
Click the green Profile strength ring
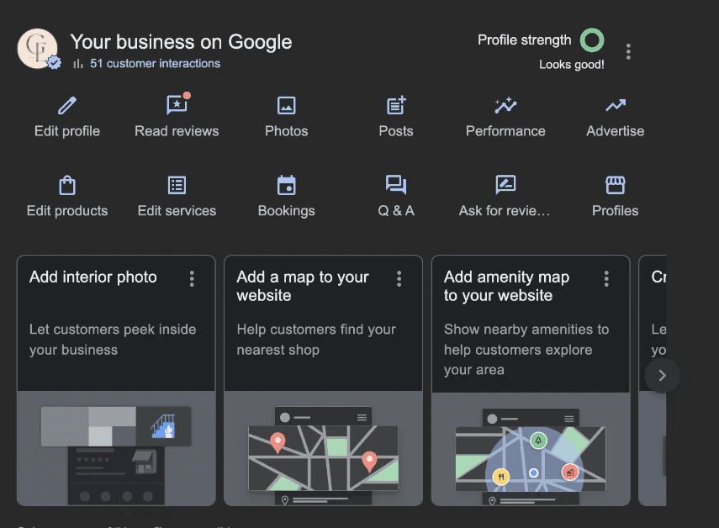592,40
